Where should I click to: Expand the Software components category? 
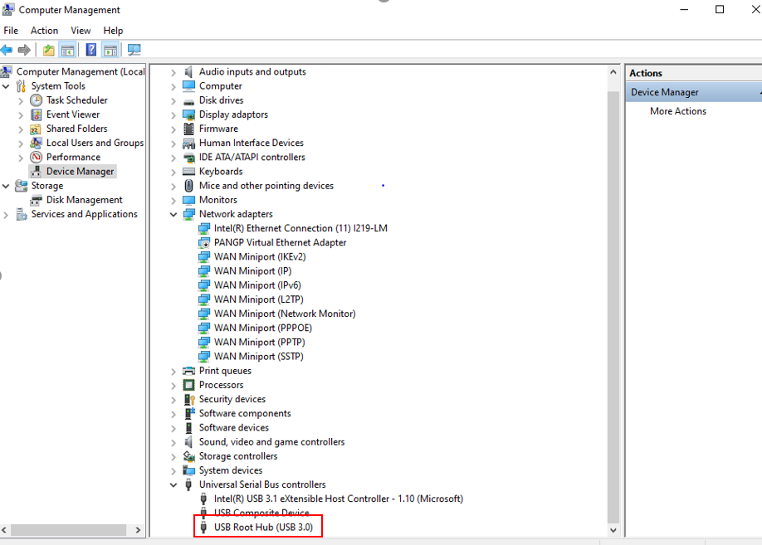point(173,414)
